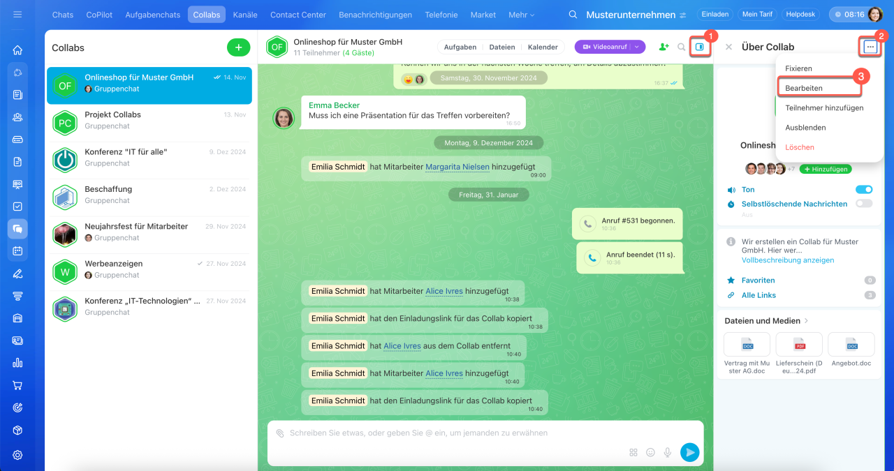Expand Dateien und Medien section
Screen dimensions: 894x471
point(767,321)
